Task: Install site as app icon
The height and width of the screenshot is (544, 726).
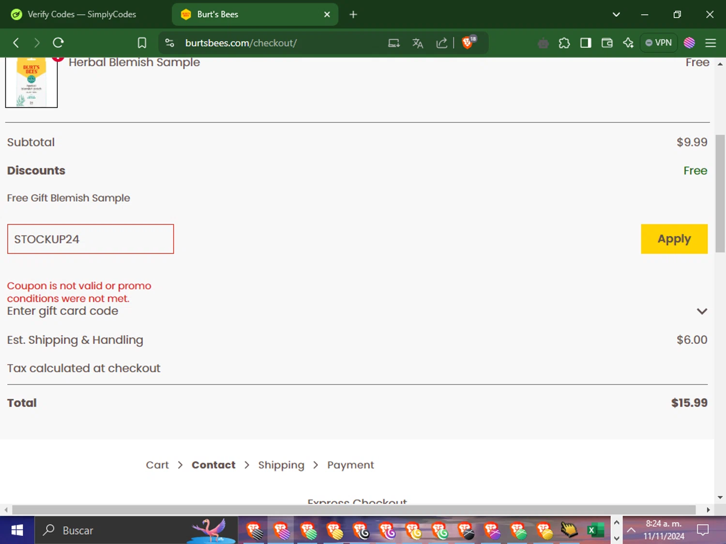Action: [394, 43]
